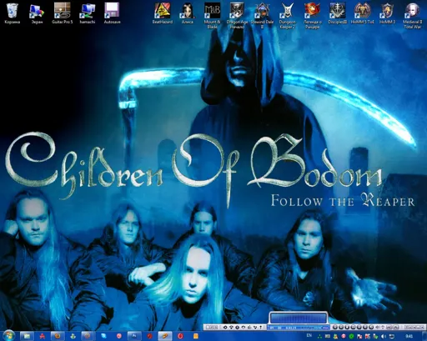
Task: Switch to the Photoshop taskbar button
Action: [134, 336]
